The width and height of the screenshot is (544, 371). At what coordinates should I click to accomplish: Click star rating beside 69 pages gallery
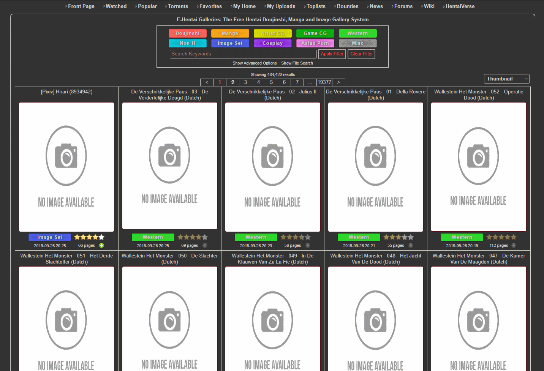[x=193, y=237]
